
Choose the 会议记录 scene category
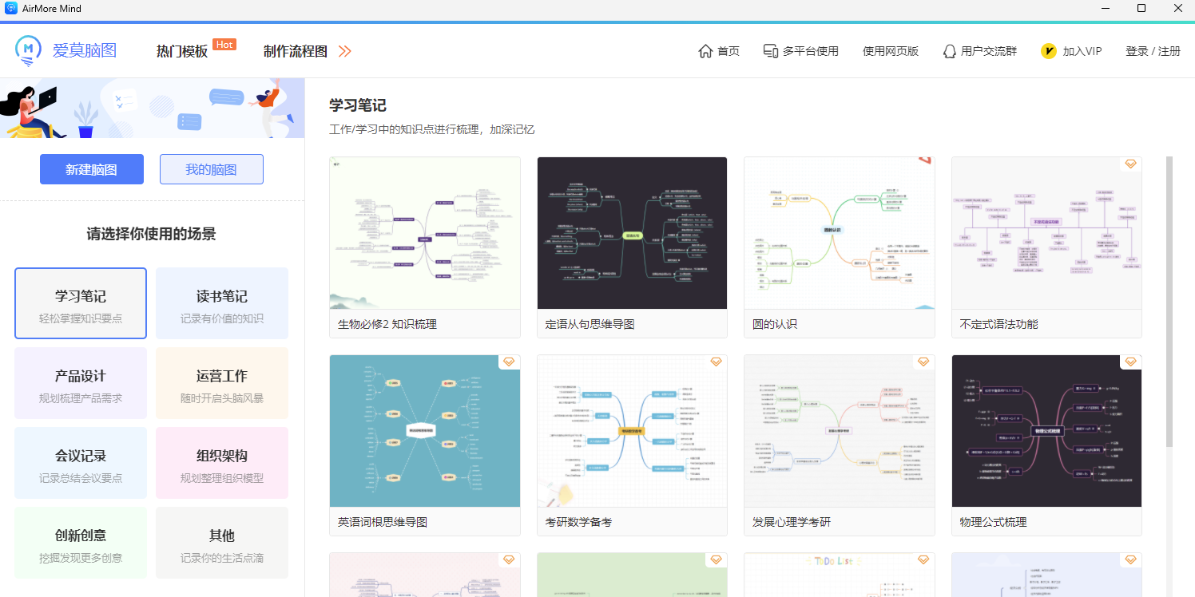click(81, 463)
